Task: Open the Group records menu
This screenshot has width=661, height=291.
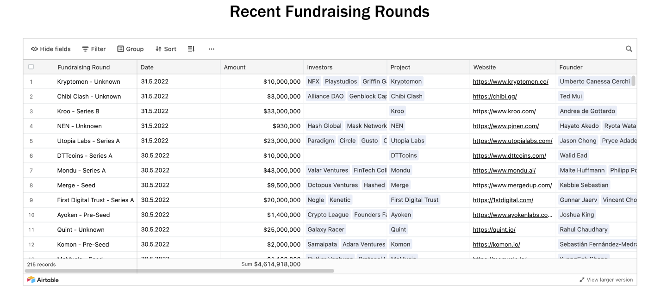Action: click(130, 49)
